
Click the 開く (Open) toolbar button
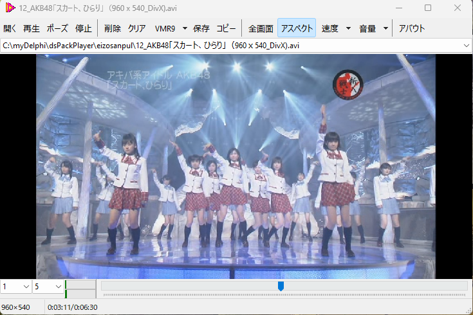click(10, 28)
